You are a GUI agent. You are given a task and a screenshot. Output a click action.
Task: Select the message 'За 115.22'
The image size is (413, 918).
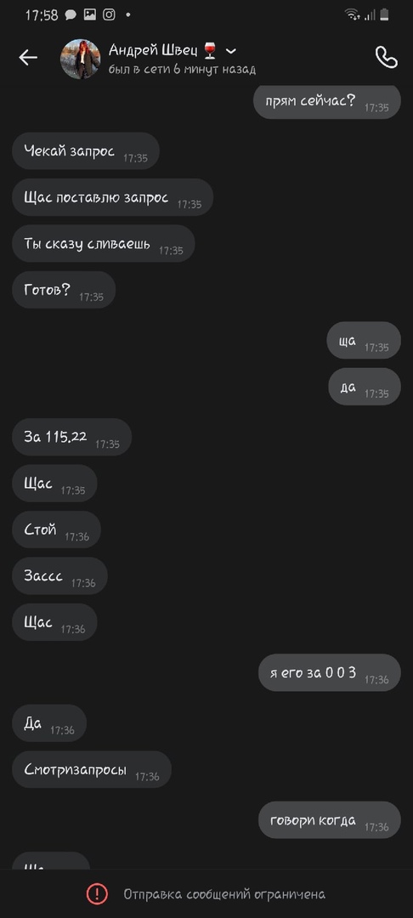click(72, 437)
